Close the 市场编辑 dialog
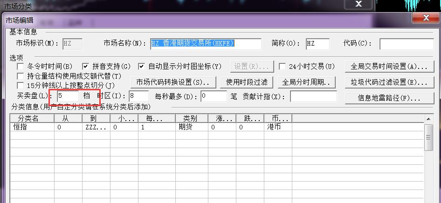Viewport: 441px width, 203px height. click(x=426, y=18)
